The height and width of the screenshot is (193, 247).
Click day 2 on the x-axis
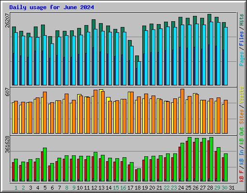coord(23,188)
